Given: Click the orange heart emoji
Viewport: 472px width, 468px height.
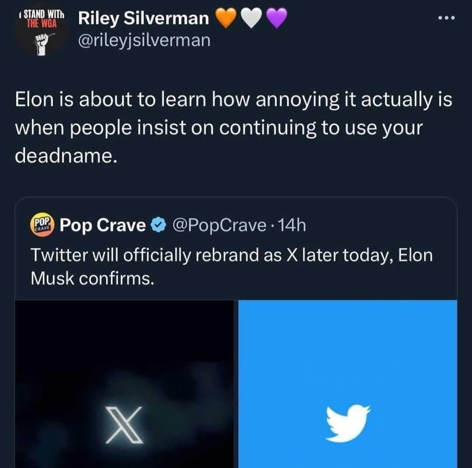Looking at the screenshot, I should point(226,18).
